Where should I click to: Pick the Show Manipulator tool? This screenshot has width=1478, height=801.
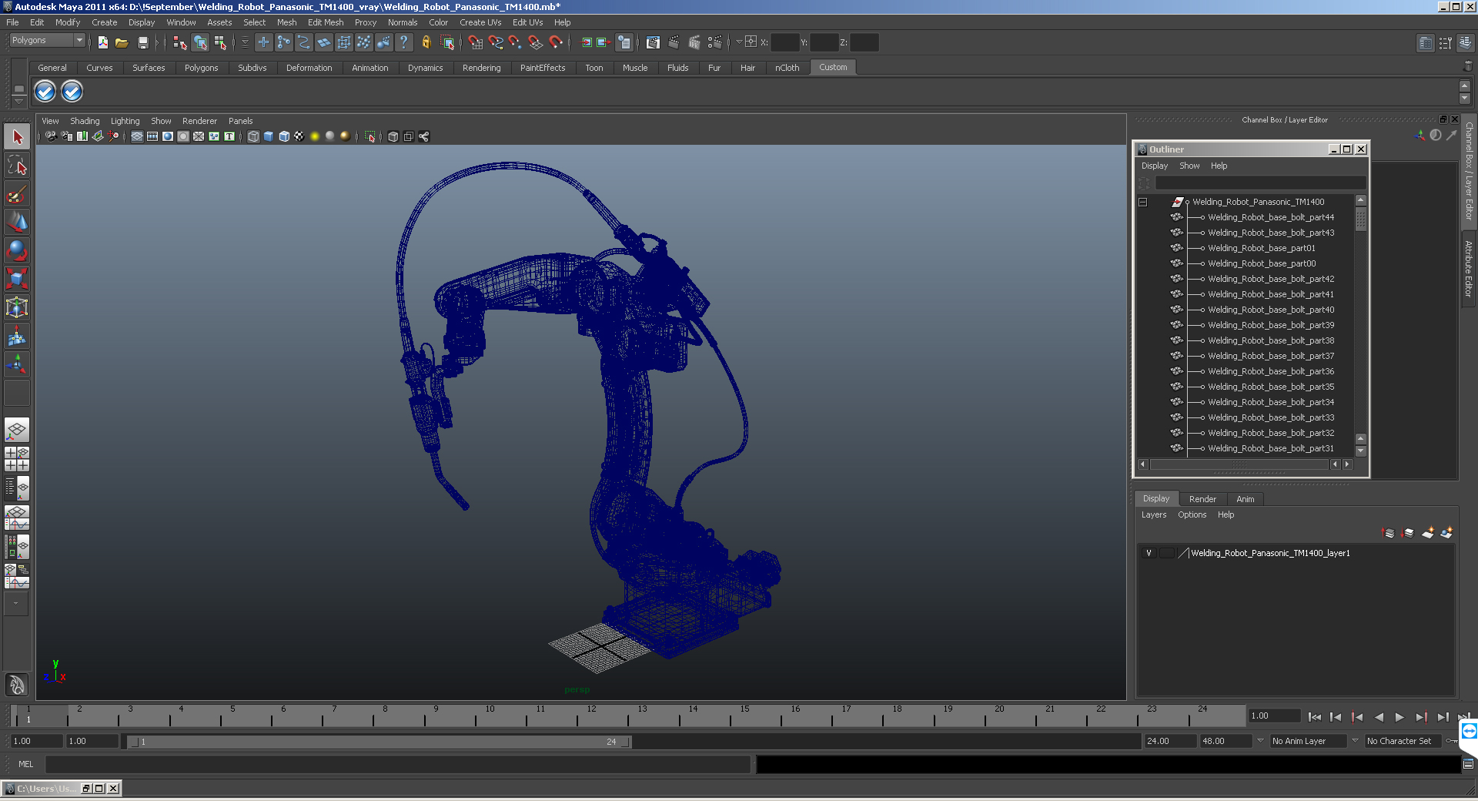17,364
